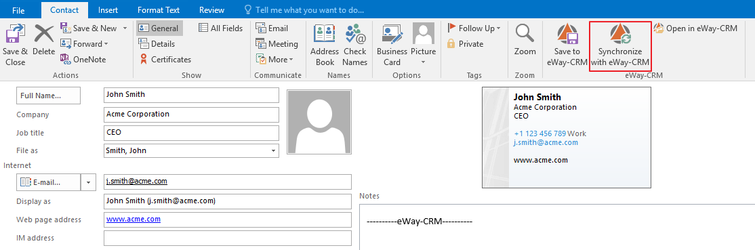The width and height of the screenshot is (755, 250).
Task: Click the Email communicate button
Action: (272, 28)
